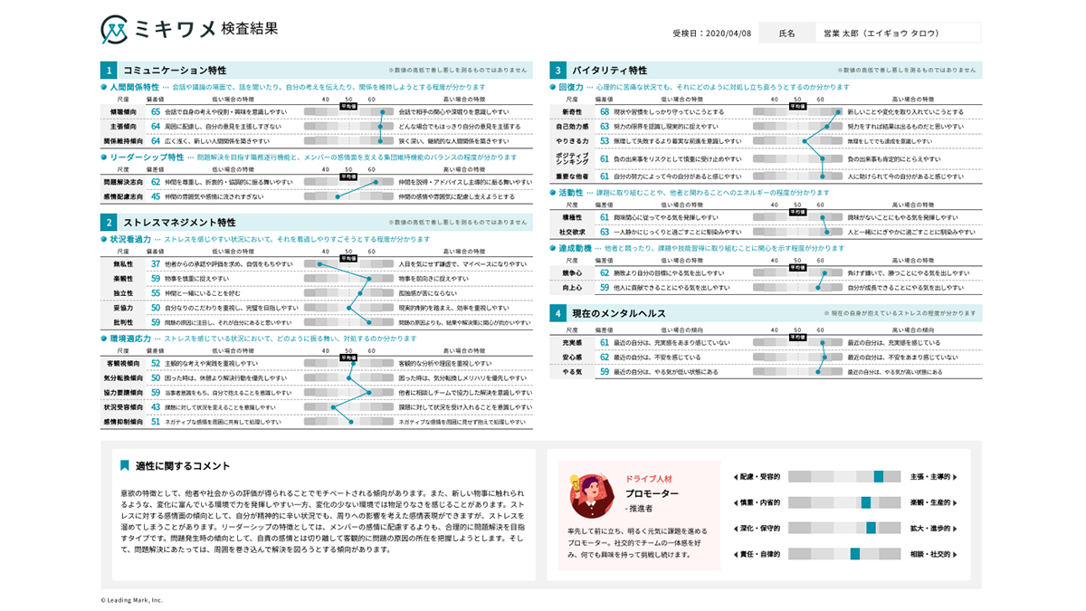Click the 環境適応力 subsection heading
The image size is (1086, 611).
[x=130, y=339]
